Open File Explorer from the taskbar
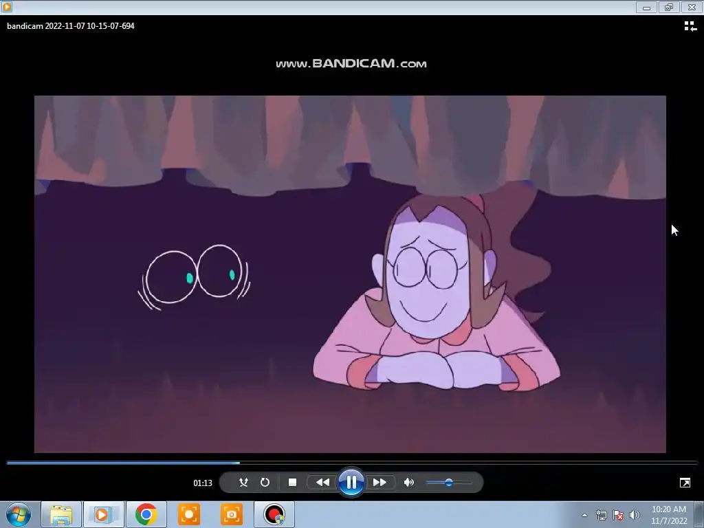Image resolution: width=704 pixels, height=528 pixels. coord(61,514)
